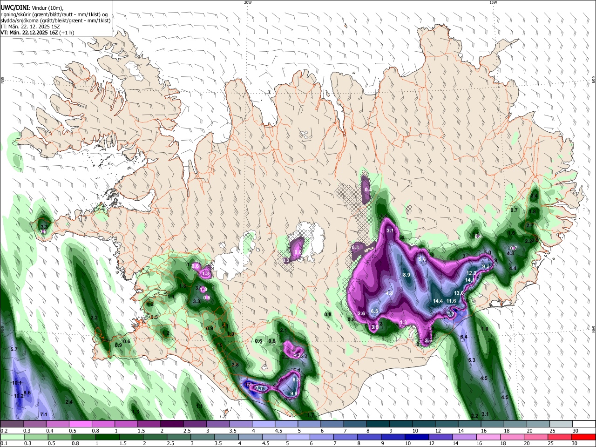Image resolution: width=596 pixels, height=447 pixels.
Task: Click the 2.8 precipitation value
Action: (235, 365)
